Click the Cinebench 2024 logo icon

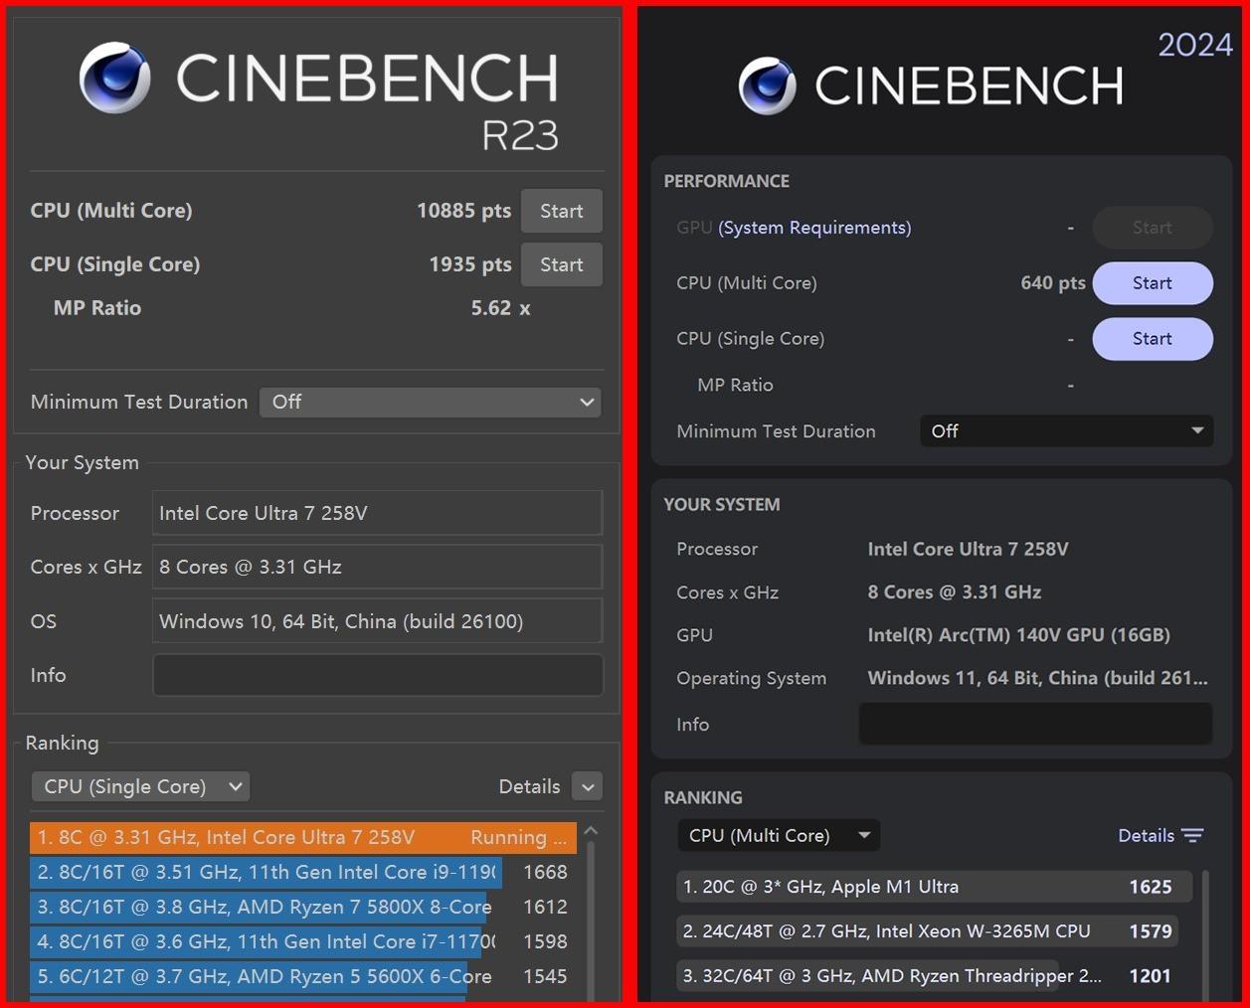coord(767,85)
